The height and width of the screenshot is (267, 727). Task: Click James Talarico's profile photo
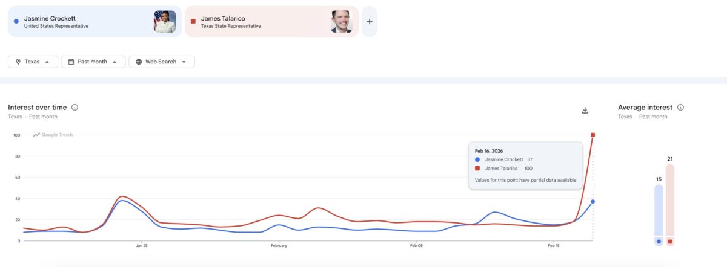342,22
